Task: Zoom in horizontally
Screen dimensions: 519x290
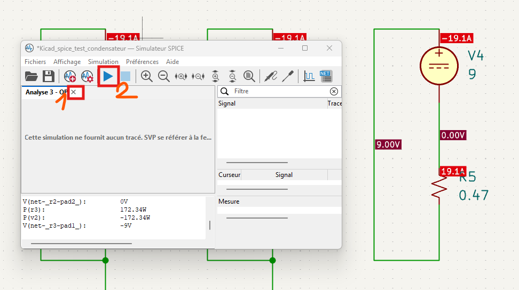Action: point(180,76)
